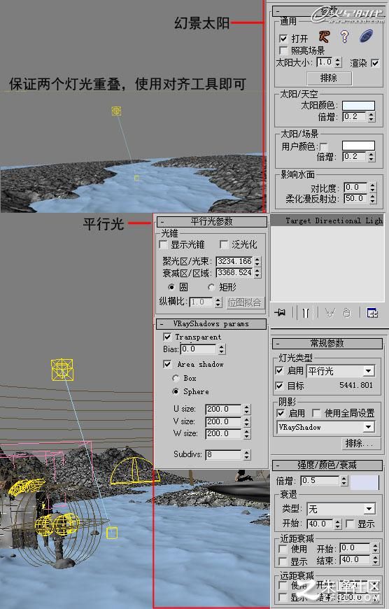
Task: Click the 排除 button under 太阳大小
Action: pos(330,78)
